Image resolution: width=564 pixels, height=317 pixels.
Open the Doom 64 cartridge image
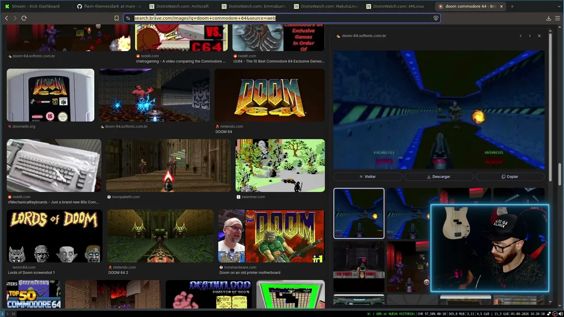(x=50, y=95)
